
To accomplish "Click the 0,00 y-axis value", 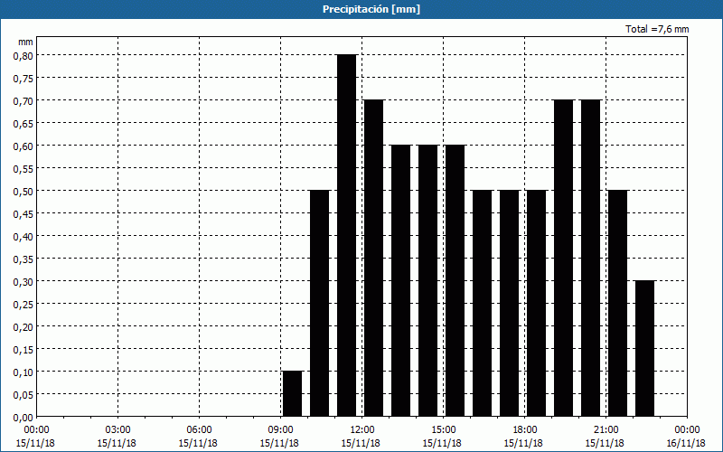I will [x=23, y=418].
